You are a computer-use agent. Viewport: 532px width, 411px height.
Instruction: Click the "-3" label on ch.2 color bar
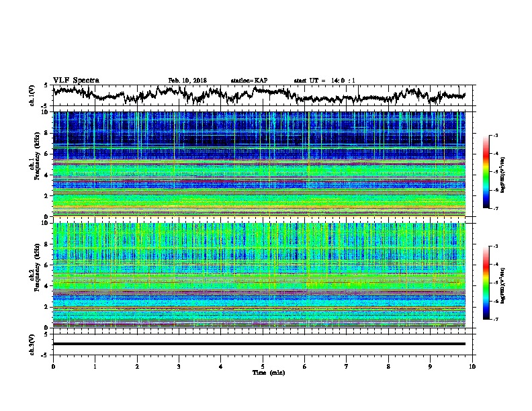tap(496, 246)
